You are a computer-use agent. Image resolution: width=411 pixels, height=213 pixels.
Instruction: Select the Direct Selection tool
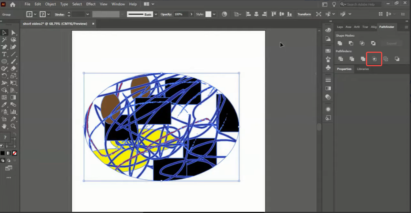pyautogui.click(x=13, y=33)
